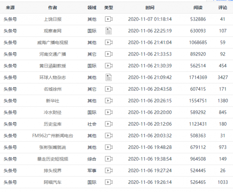233x192 pixels.
Task: Click the 领域 column header
Action: tap(92, 8)
